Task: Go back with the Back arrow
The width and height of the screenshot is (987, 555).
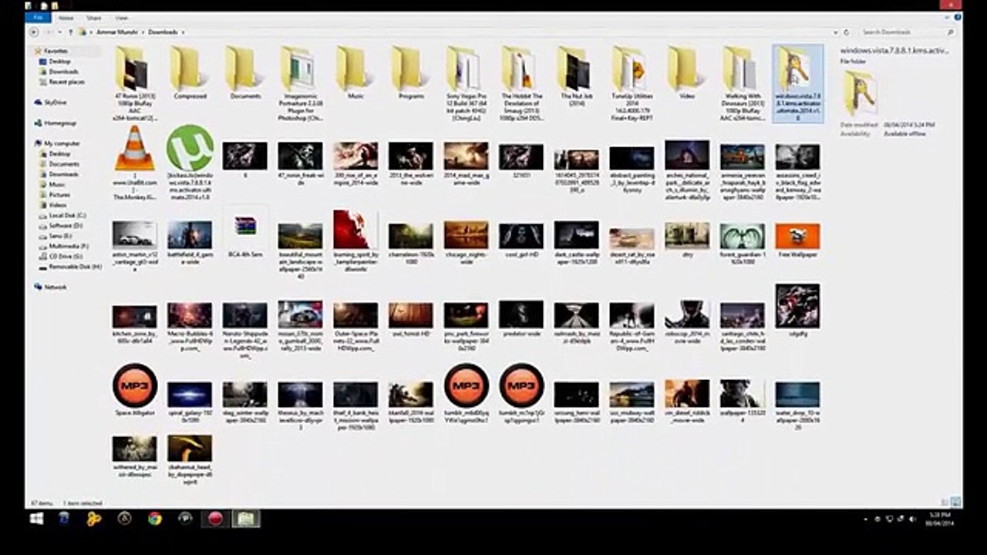Action: point(34,32)
